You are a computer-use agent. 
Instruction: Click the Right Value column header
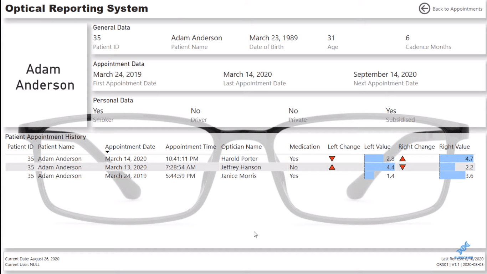tap(454, 147)
